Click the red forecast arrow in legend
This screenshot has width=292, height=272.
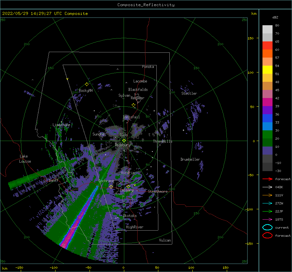(267, 179)
